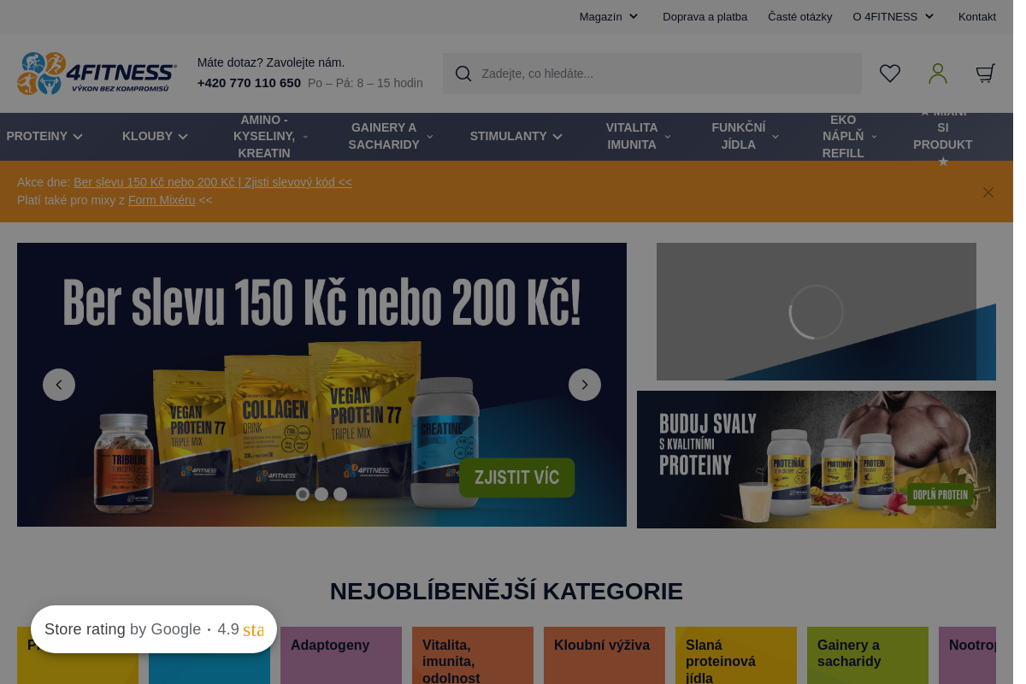Select the first carousel dot
This screenshot has width=1026, height=684.
click(x=303, y=494)
